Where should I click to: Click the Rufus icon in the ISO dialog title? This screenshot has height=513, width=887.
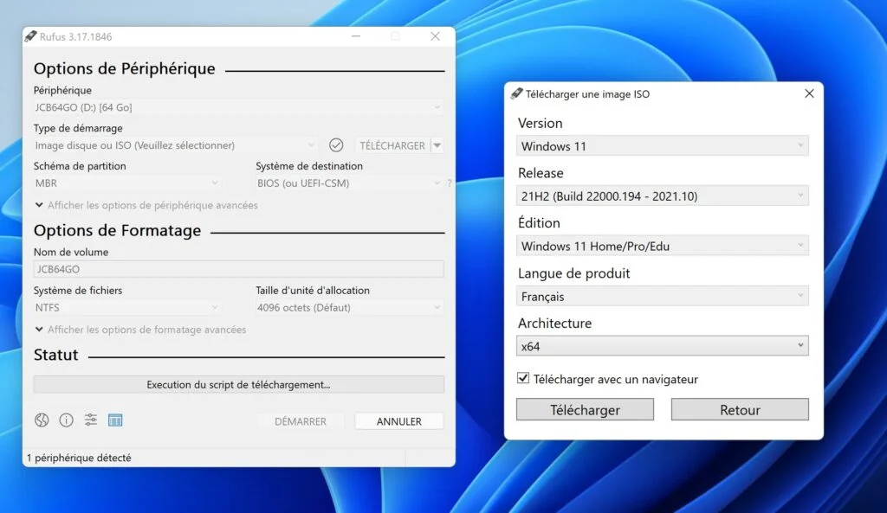point(516,93)
